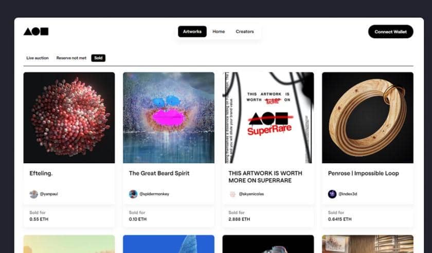Click the triangle-circle-square site logo
This screenshot has width=432, height=253.
(x=36, y=32)
